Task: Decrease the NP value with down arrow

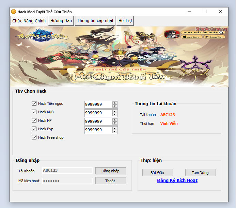Action: [115, 123]
